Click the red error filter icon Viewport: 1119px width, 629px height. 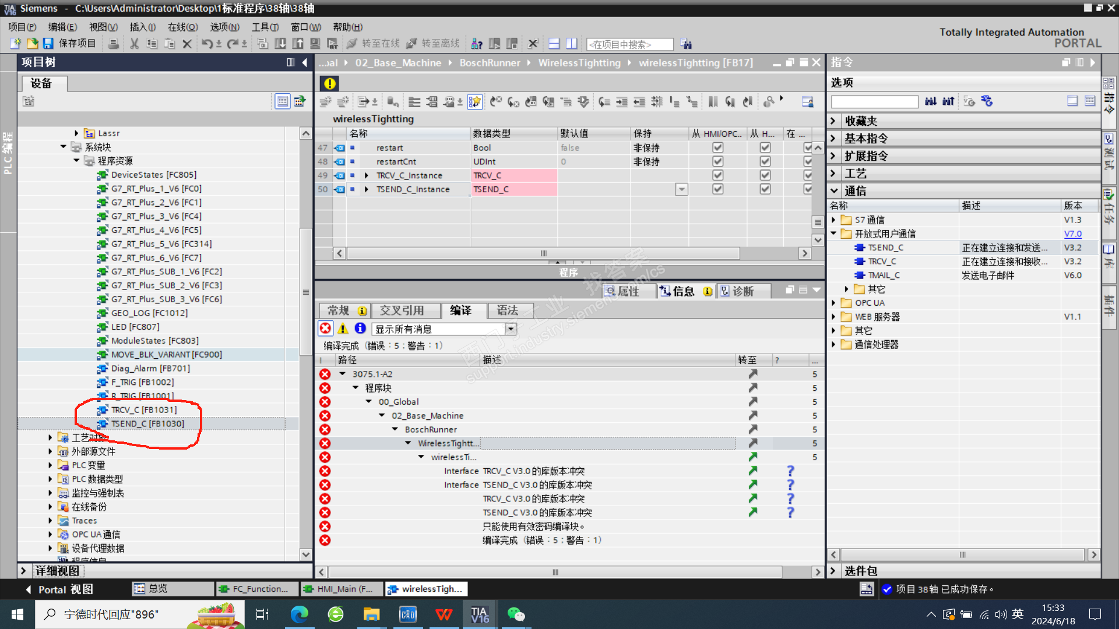pyautogui.click(x=325, y=328)
